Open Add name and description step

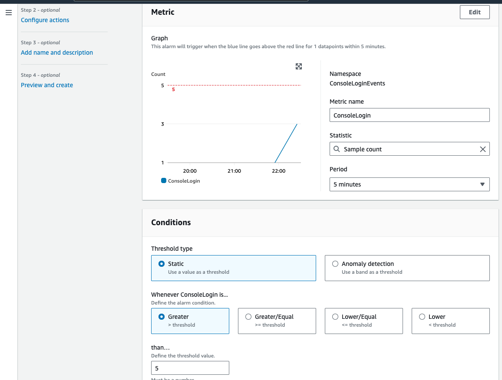(x=57, y=52)
